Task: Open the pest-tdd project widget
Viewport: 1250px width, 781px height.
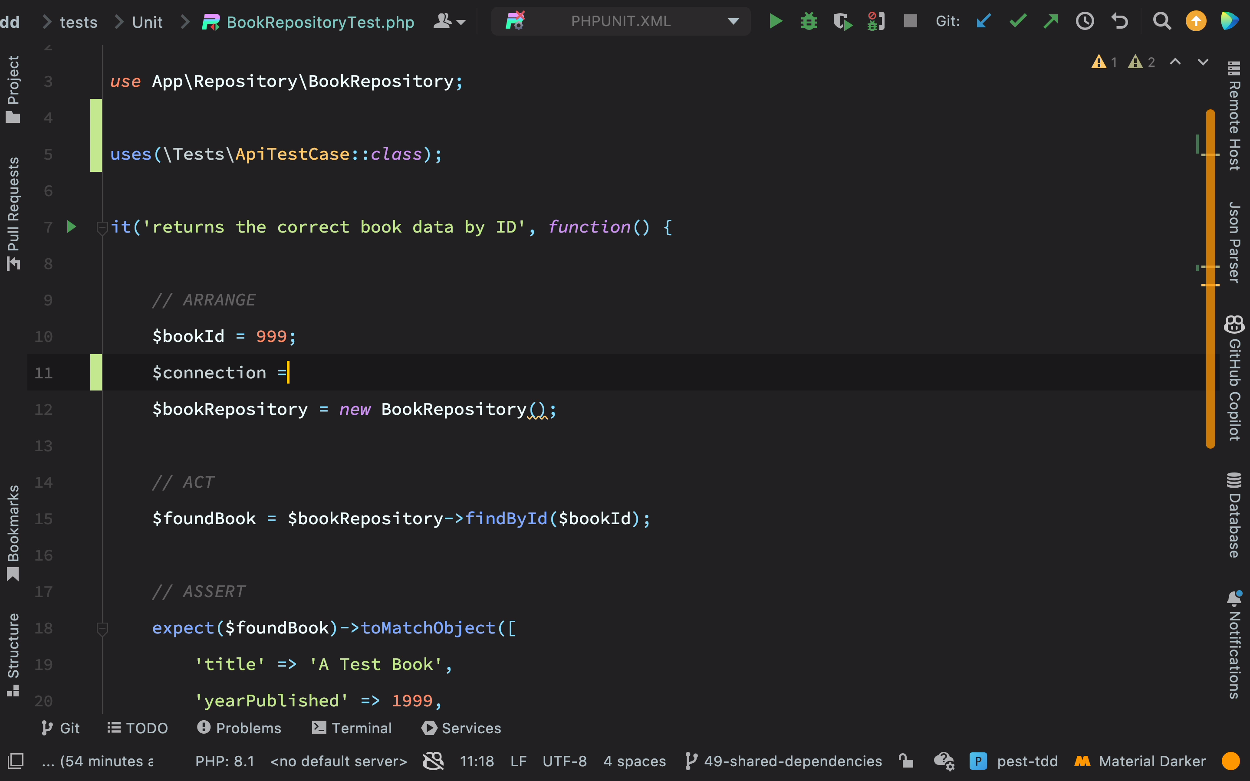Action: click(x=1014, y=761)
